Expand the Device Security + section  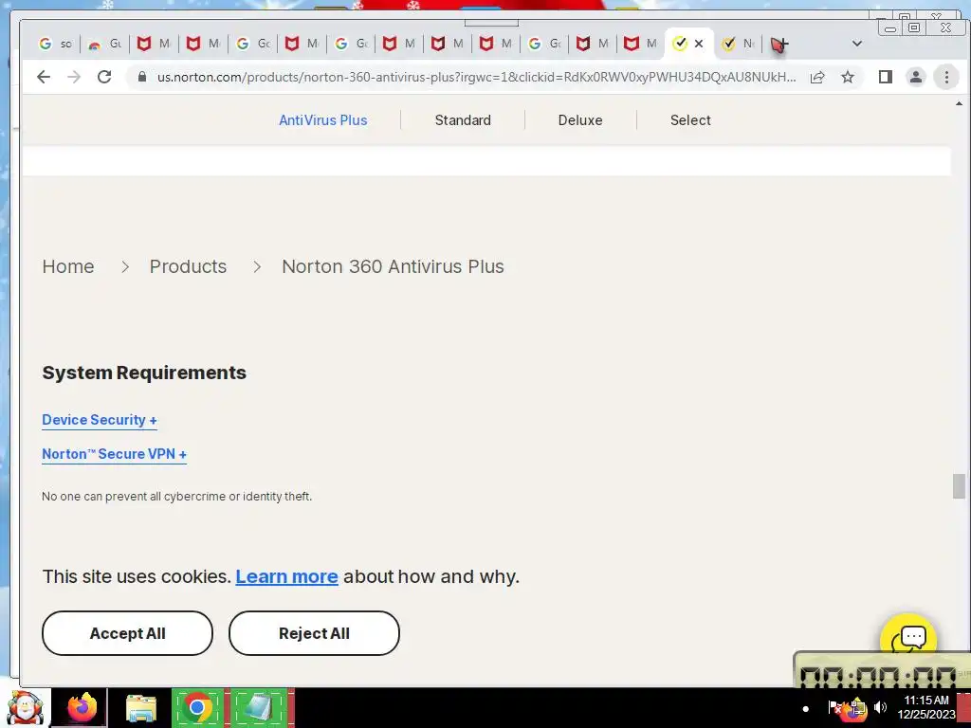[99, 420]
